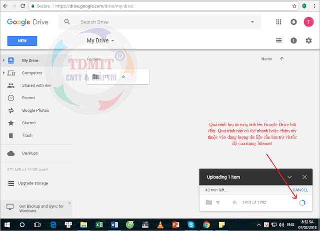Open the piano keyboard app in the taskbar

click(x=145, y=225)
